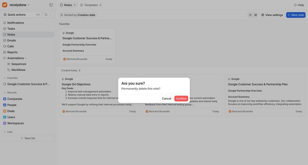Viewport: 308px width, 165px height.
Task: Open the nicelydone workspace dropdown
Action: point(20,5)
